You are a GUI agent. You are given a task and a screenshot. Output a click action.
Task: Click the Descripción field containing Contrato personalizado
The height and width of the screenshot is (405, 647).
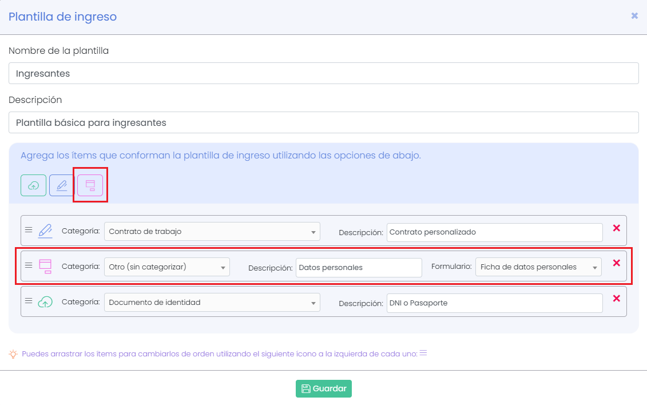(x=494, y=232)
